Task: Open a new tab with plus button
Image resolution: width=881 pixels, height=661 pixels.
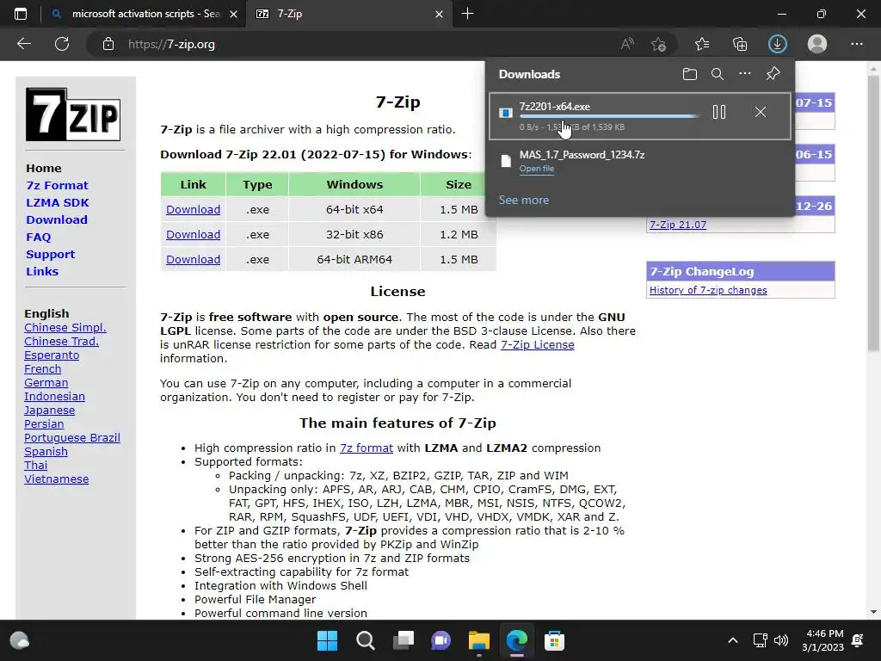Action: [x=467, y=14]
